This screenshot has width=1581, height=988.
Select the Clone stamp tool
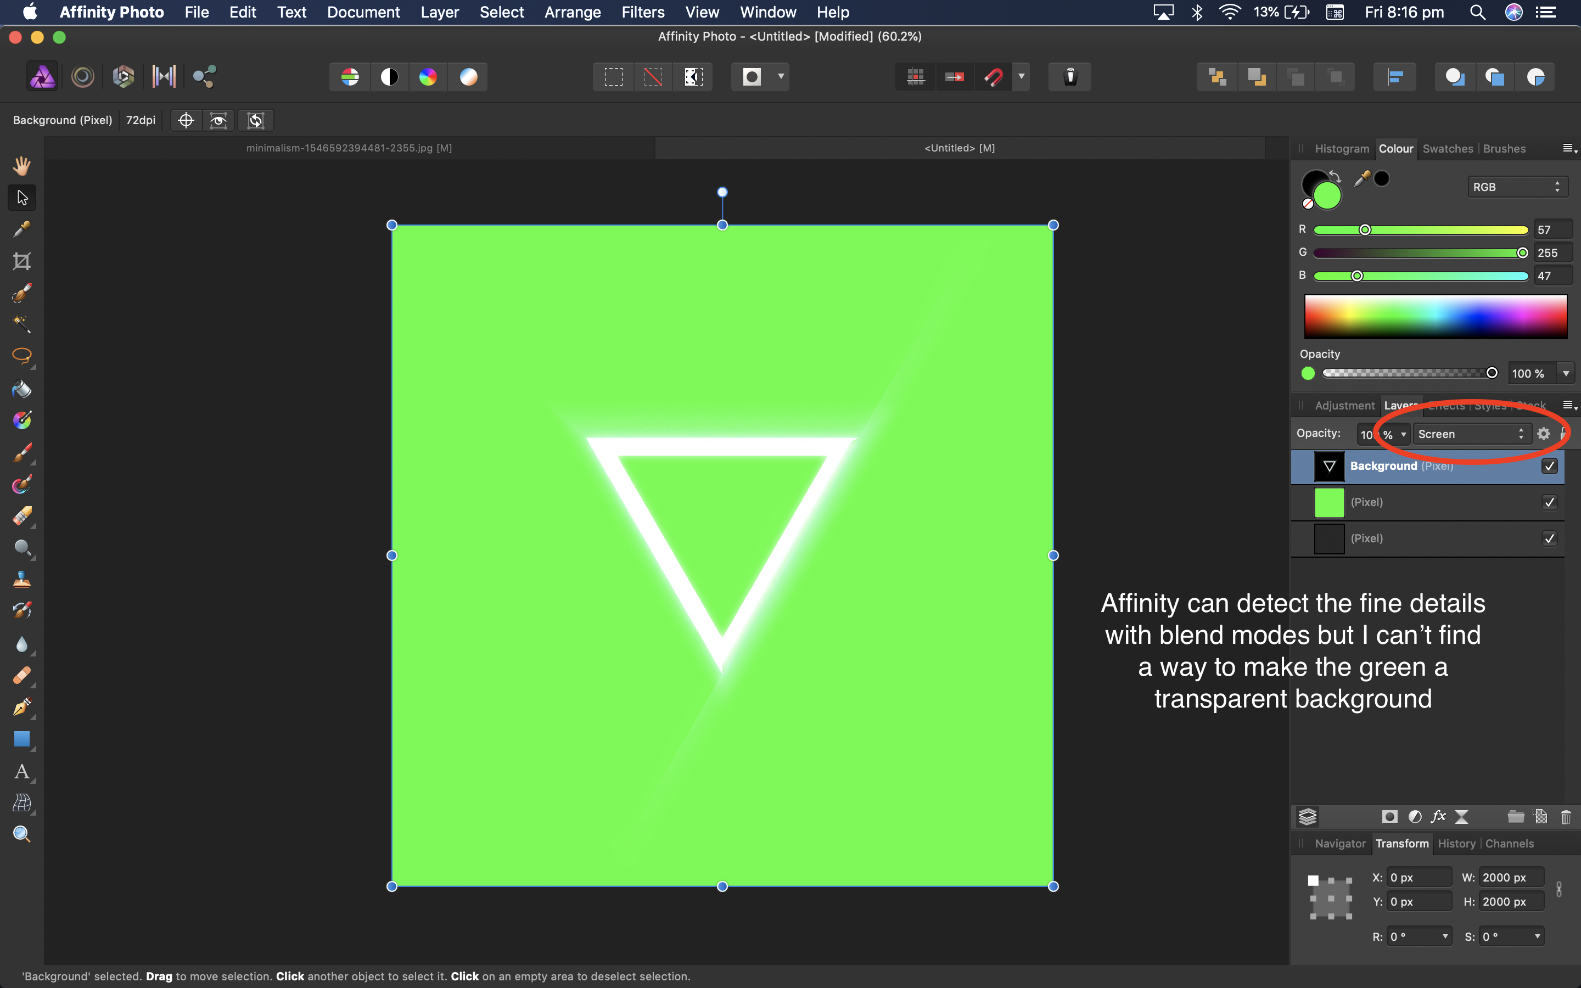point(21,580)
